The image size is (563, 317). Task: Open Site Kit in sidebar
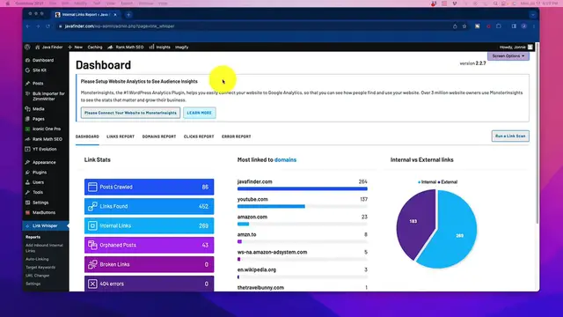[x=36, y=70]
